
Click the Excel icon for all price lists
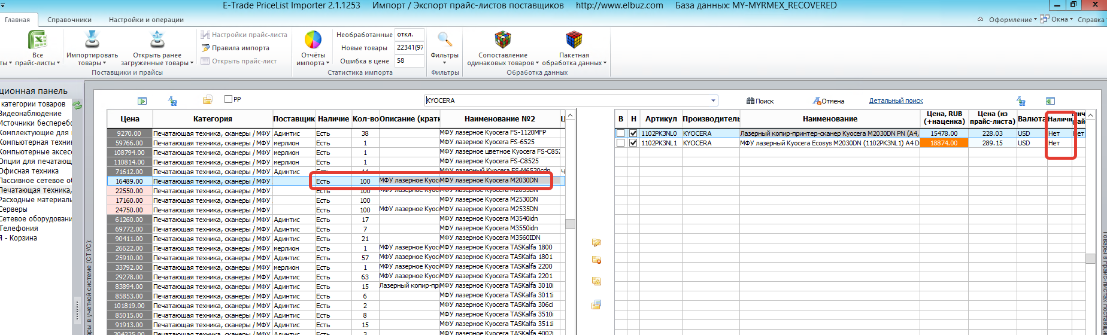click(38, 39)
